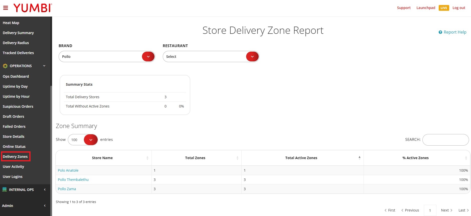Viewport: 471px width, 216px height.
Task: Open Uptime by Day report
Action: pos(15,86)
